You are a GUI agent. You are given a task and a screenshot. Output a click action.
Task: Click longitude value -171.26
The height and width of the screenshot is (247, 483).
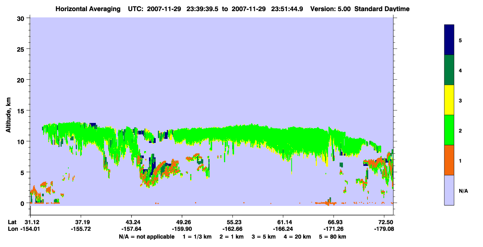[334, 229]
